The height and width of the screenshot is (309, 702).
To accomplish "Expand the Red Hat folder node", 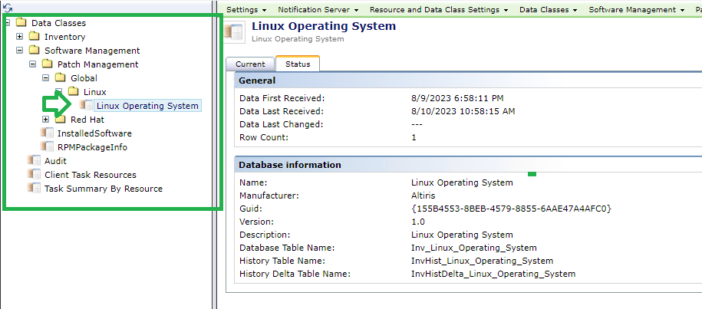I will 46,120.
